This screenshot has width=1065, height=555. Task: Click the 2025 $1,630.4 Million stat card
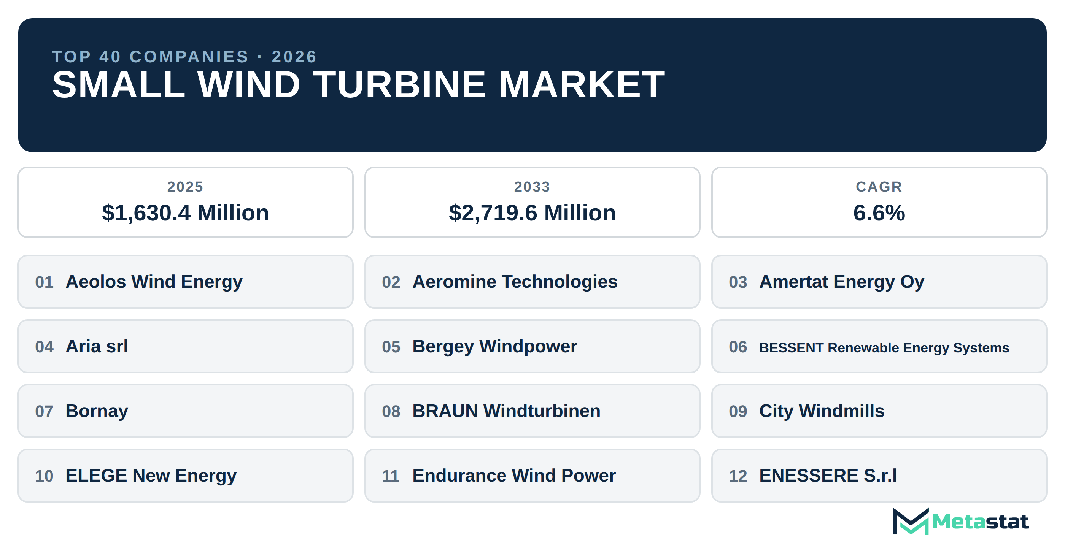point(185,202)
